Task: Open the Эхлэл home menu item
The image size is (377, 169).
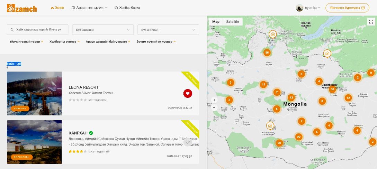Action: 57,8
